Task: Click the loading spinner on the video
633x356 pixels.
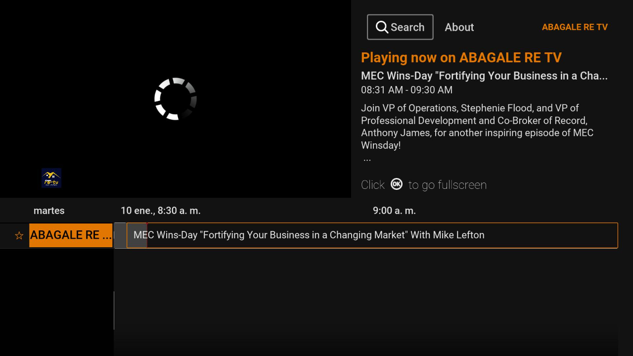Action: 175,99
